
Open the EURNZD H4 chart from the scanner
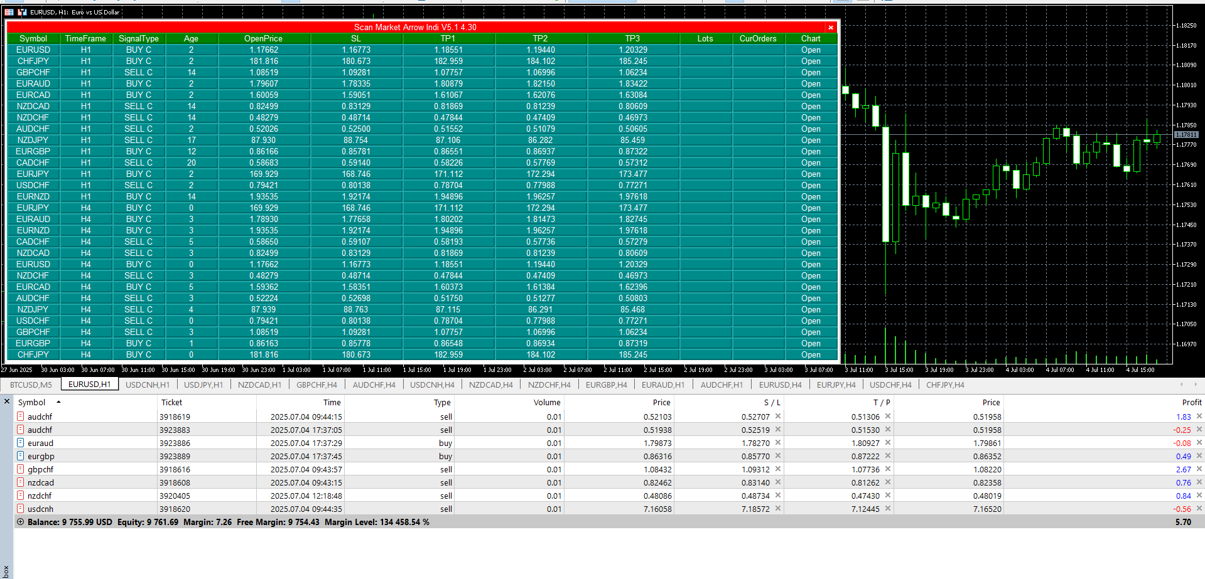click(x=811, y=231)
